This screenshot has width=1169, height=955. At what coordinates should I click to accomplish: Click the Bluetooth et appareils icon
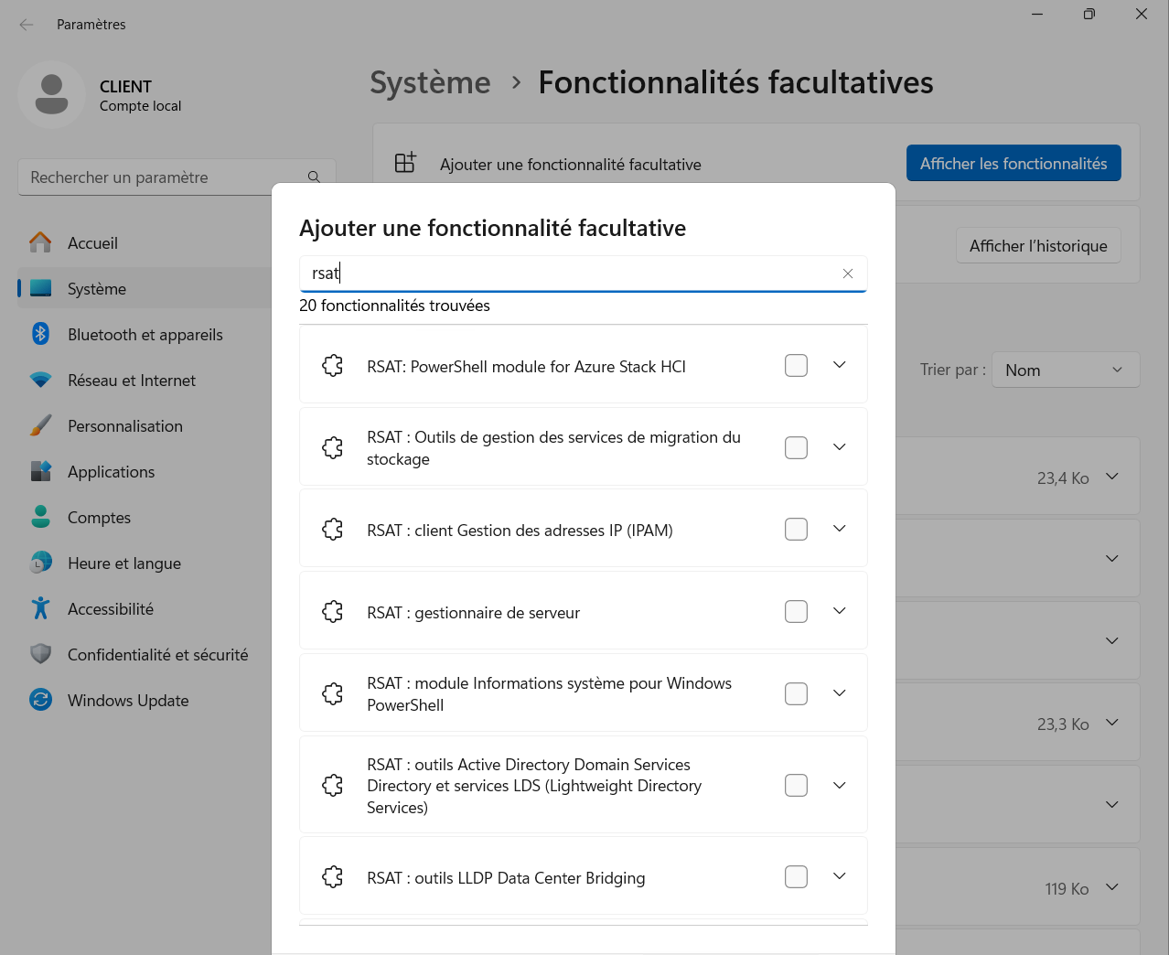coord(40,334)
